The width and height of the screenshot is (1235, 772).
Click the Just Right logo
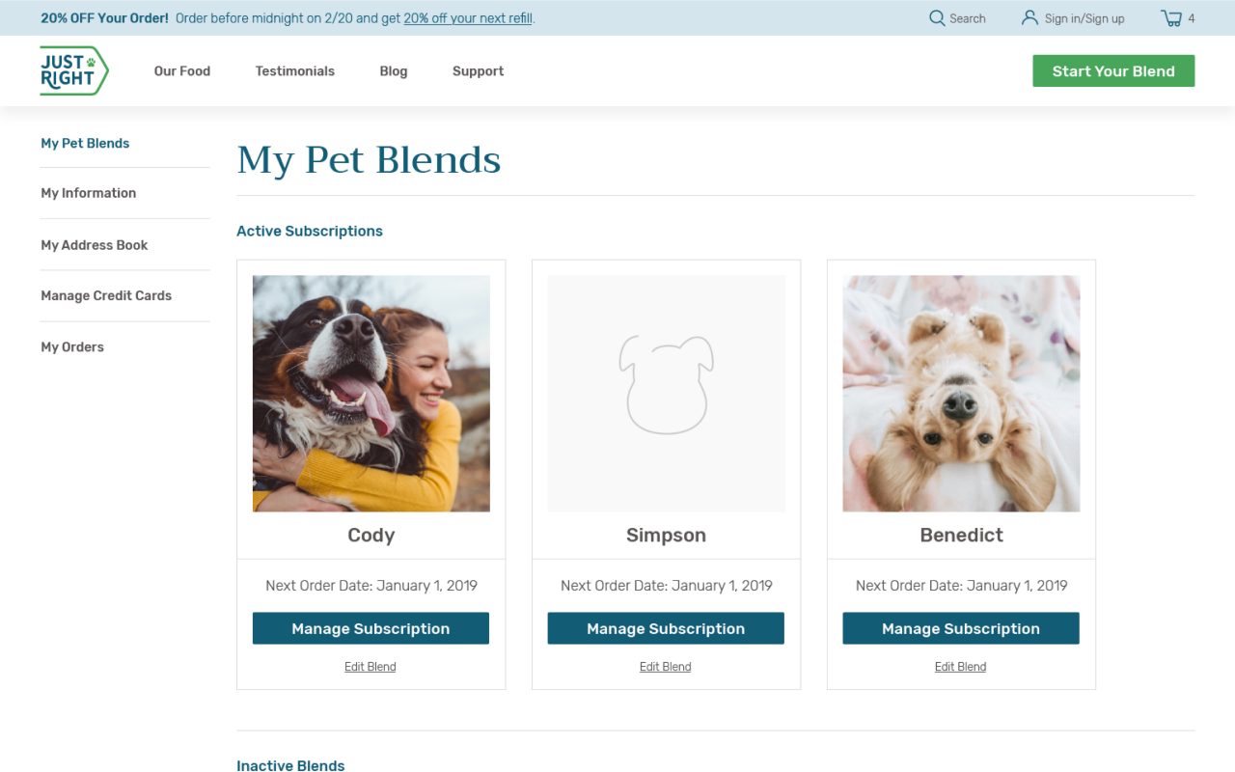pyautogui.click(x=74, y=70)
